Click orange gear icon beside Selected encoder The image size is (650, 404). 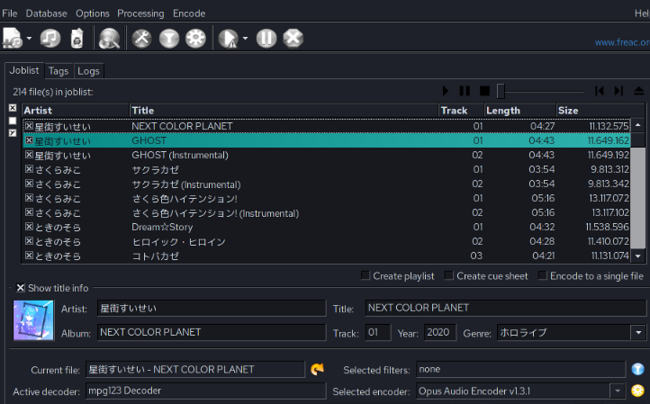tap(638, 391)
